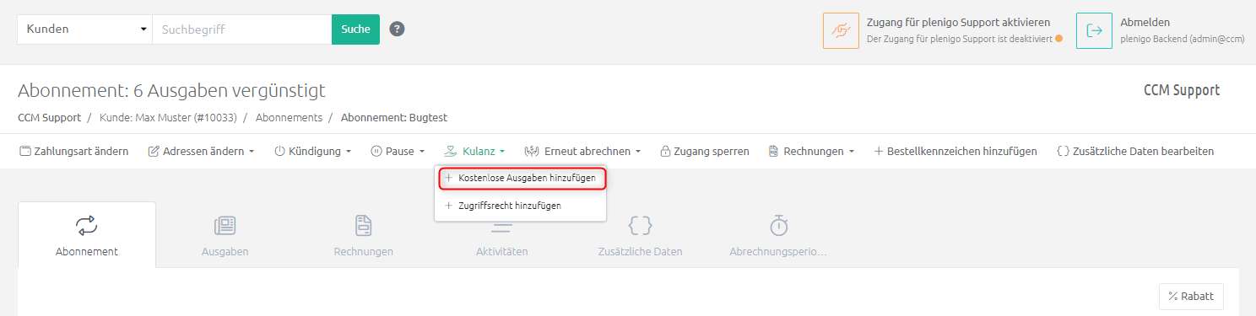This screenshot has width=1256, height=316.
Task: Click the Rabatt button
Action: click(1191, 296)
